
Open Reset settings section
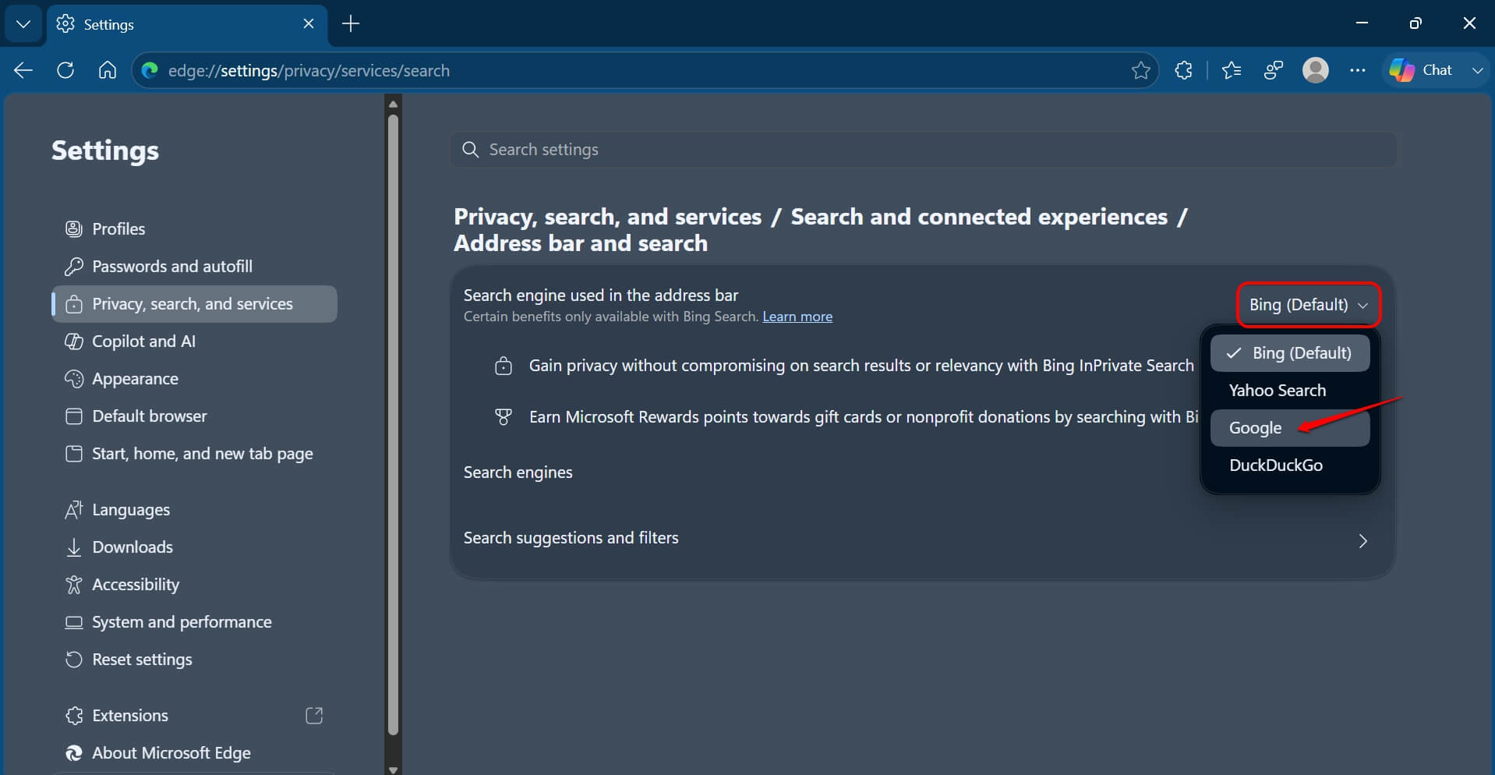click(193, 659)
